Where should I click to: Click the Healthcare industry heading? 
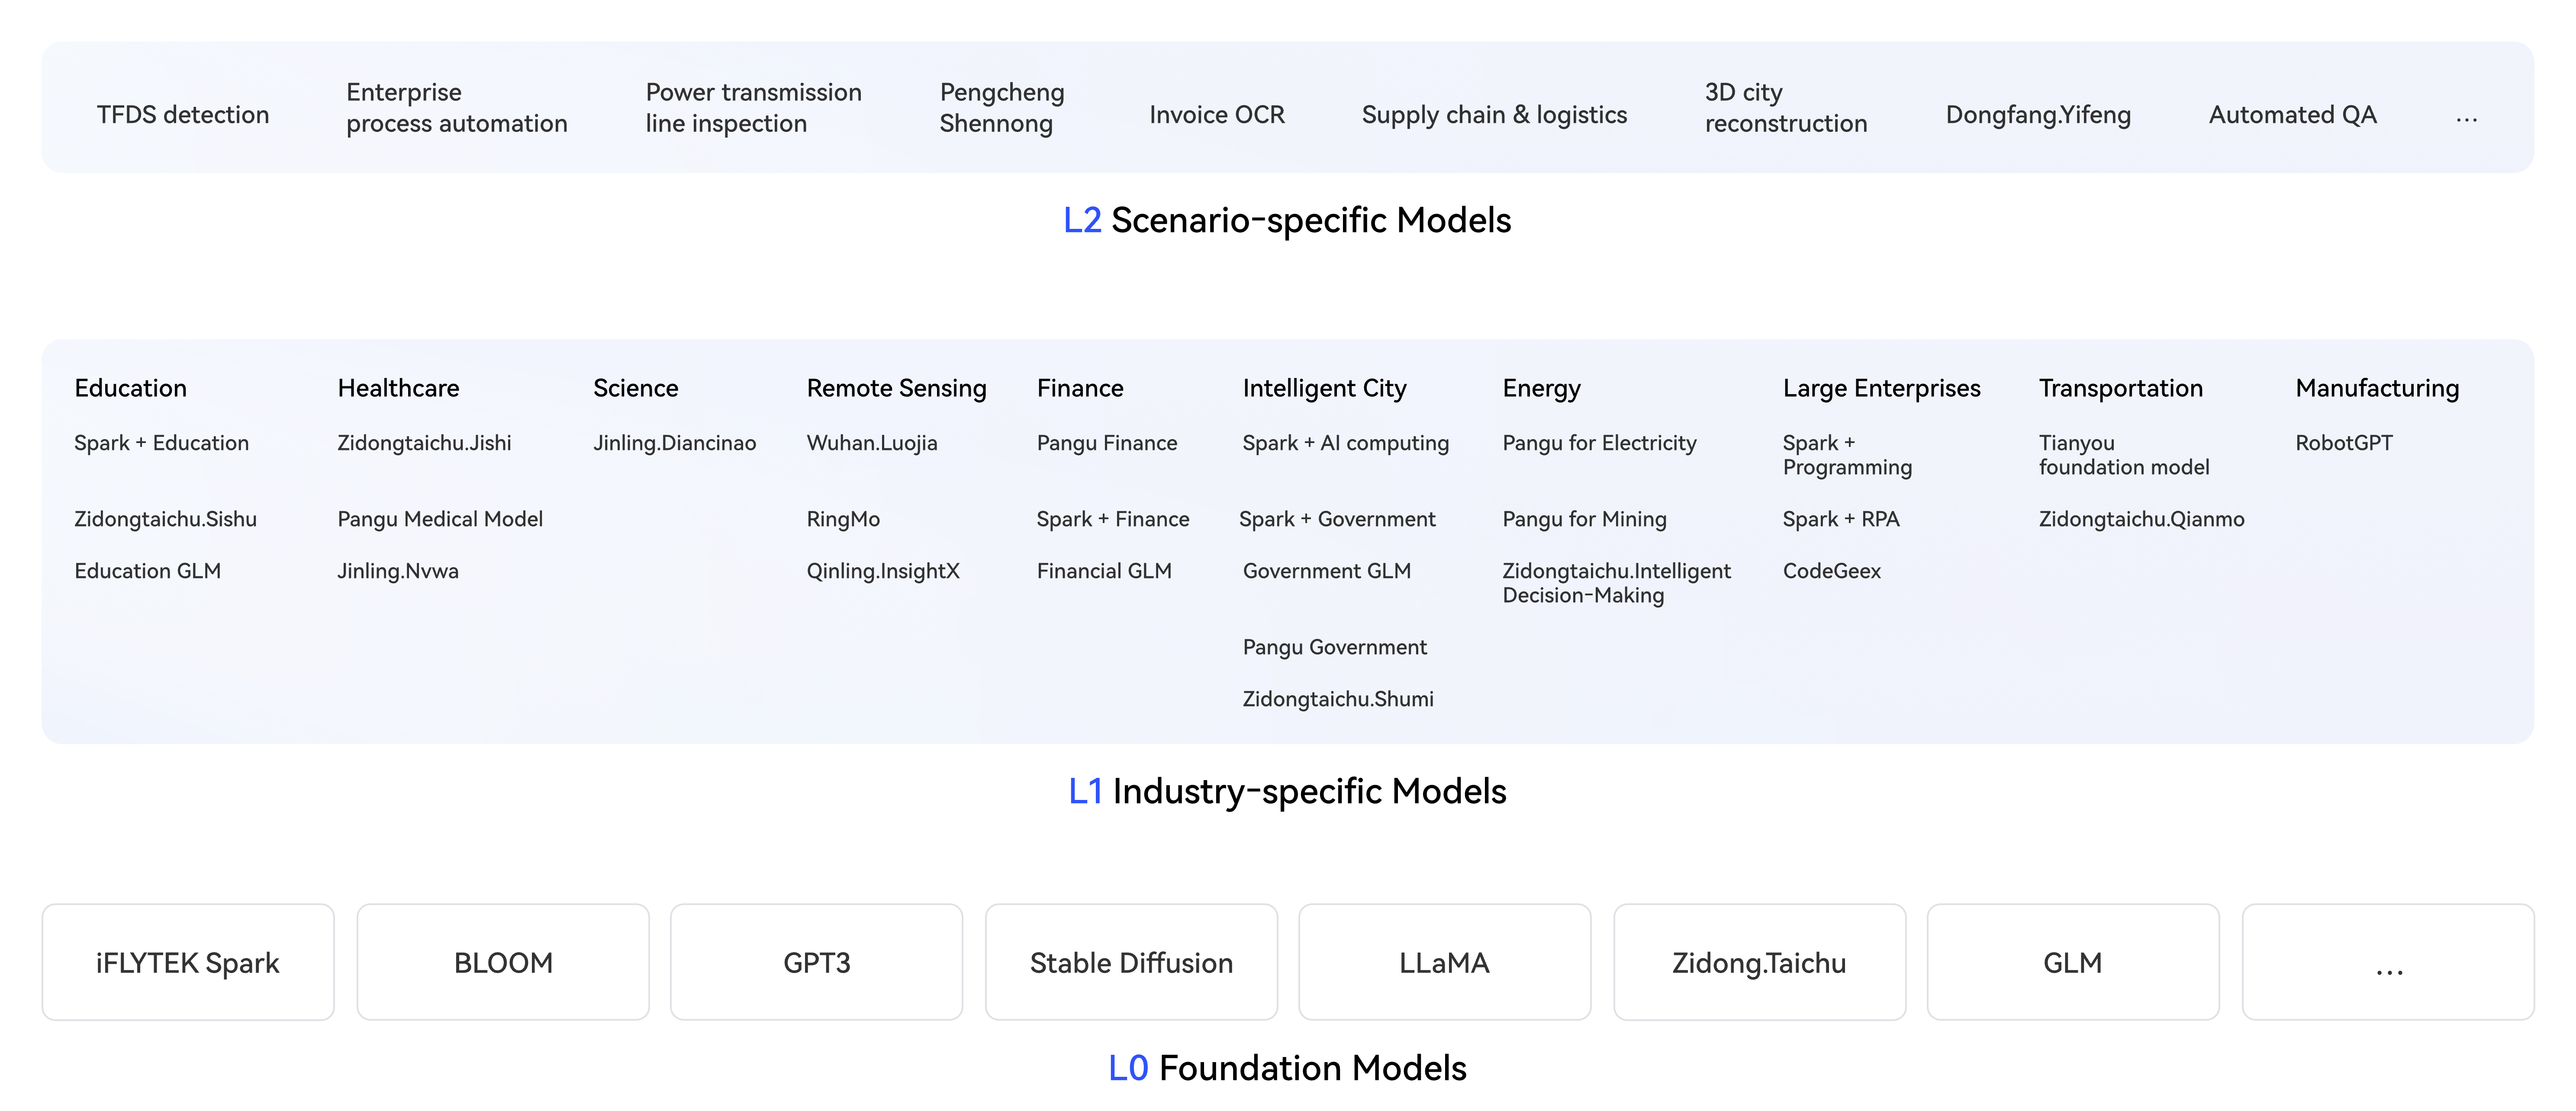point(398,388)
